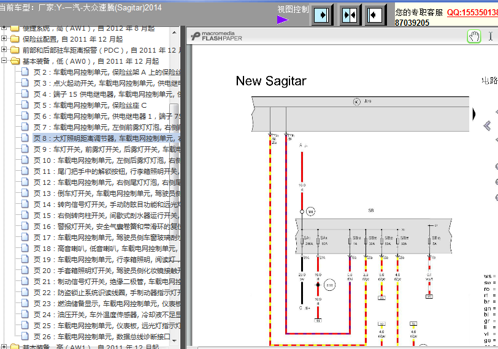The height and width of the screenshot is (349, 498).
Task: Click the page icon of 页 14
Action: point(25,204)
